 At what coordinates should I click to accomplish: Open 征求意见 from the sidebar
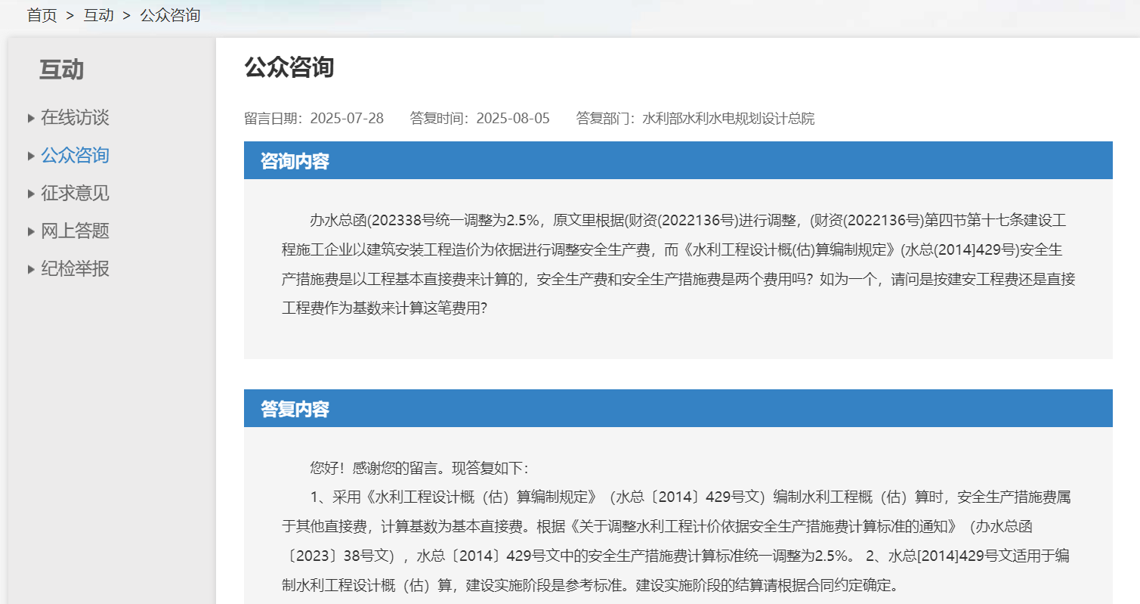tap(75, 193)
